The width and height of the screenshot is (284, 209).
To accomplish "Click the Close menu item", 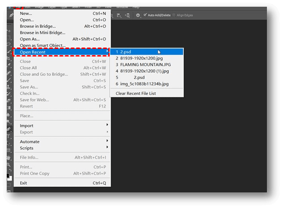I will click(x=62, y=61).
